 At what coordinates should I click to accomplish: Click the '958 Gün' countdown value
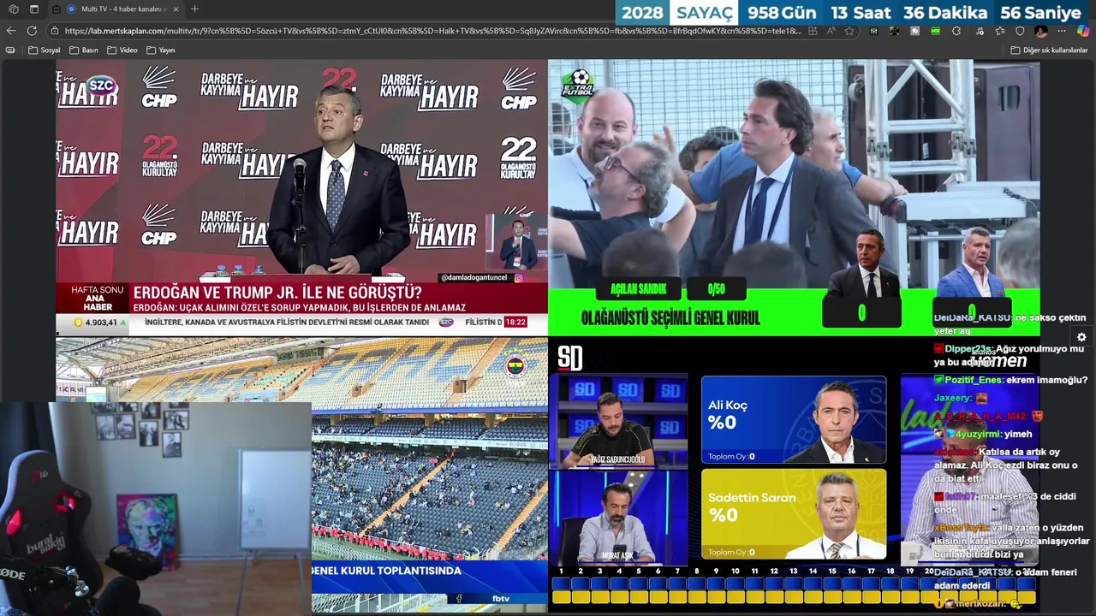[782, 13]
